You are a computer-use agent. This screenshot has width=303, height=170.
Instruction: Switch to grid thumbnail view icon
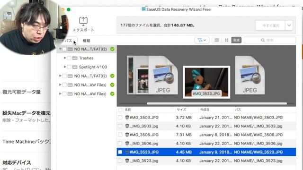pos(226,40)
